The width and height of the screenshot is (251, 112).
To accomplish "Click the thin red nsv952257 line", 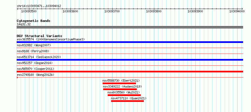I will tap(130, 65).
